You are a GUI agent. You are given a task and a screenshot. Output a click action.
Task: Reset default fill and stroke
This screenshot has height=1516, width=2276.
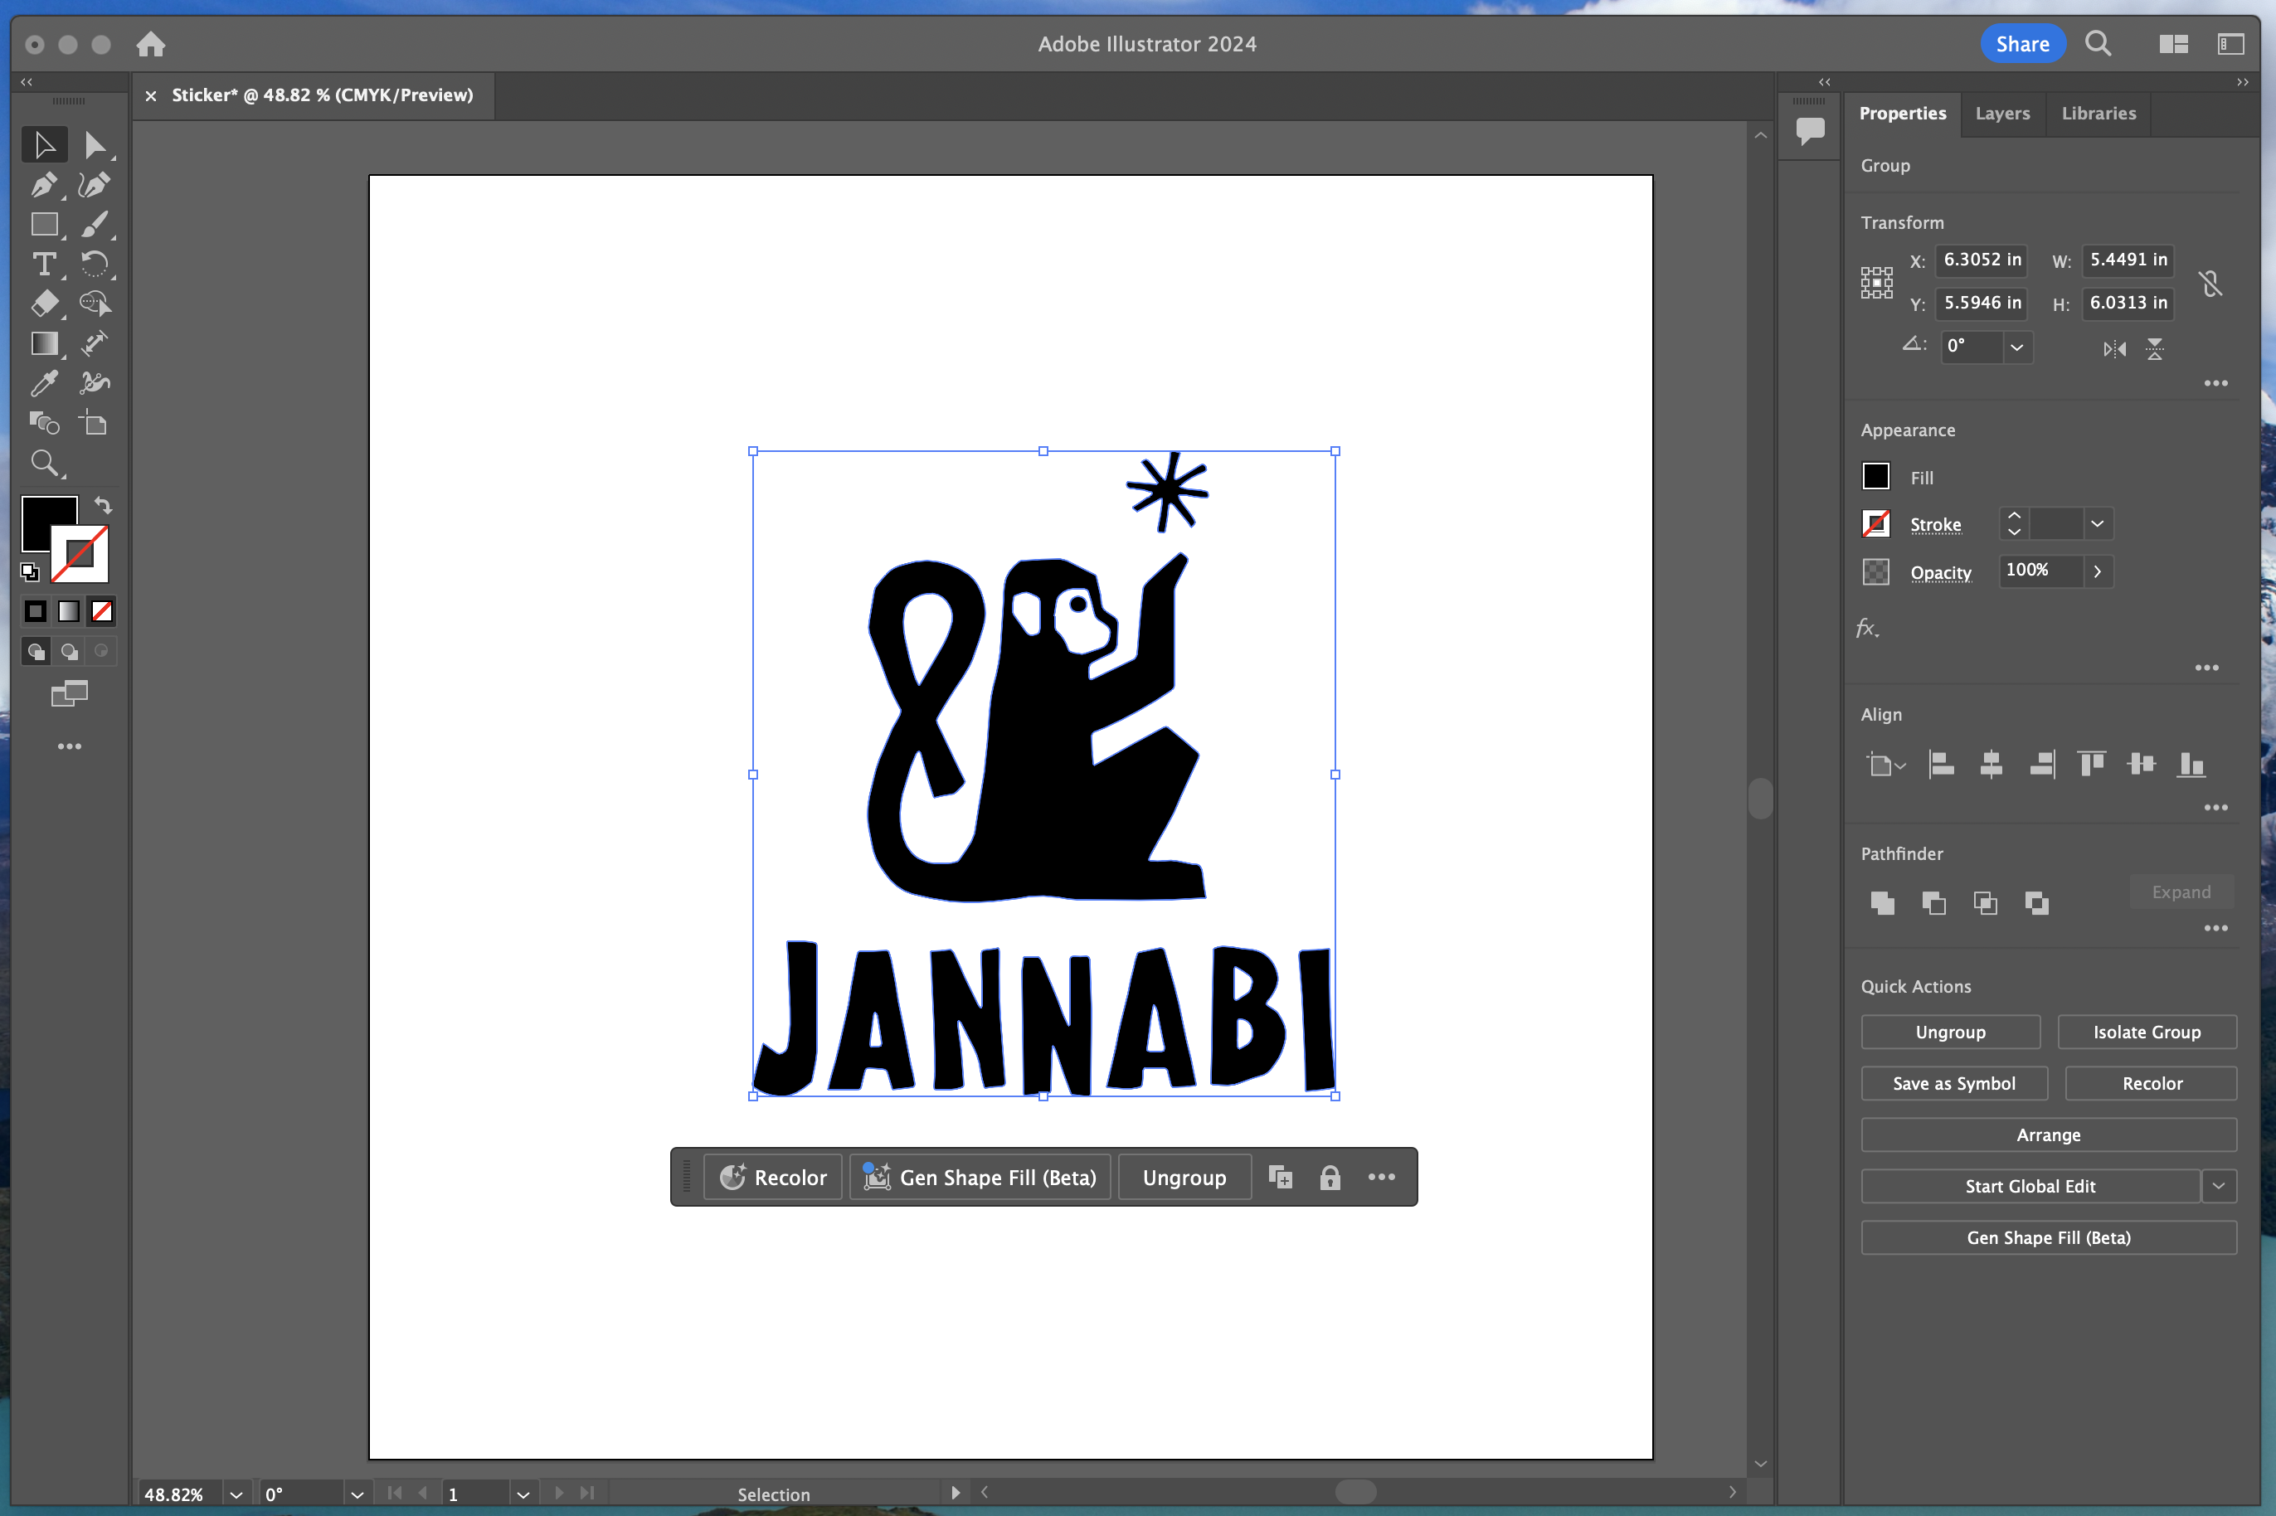tap(30, 572)
